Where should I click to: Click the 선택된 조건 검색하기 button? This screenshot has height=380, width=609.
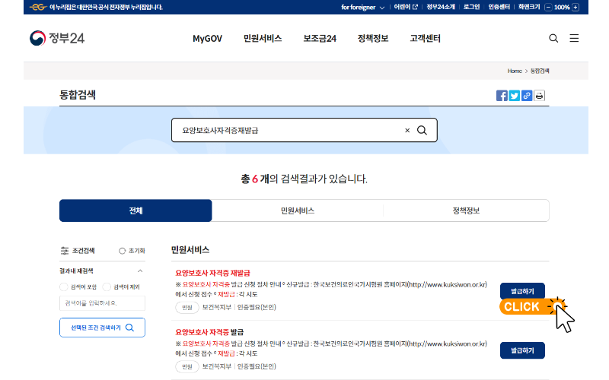pos(102,328)
